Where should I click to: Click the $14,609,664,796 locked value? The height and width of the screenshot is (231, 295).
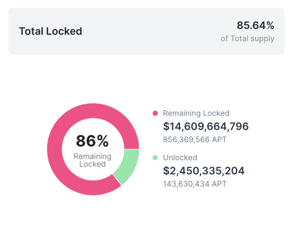(x=206, y=127)
